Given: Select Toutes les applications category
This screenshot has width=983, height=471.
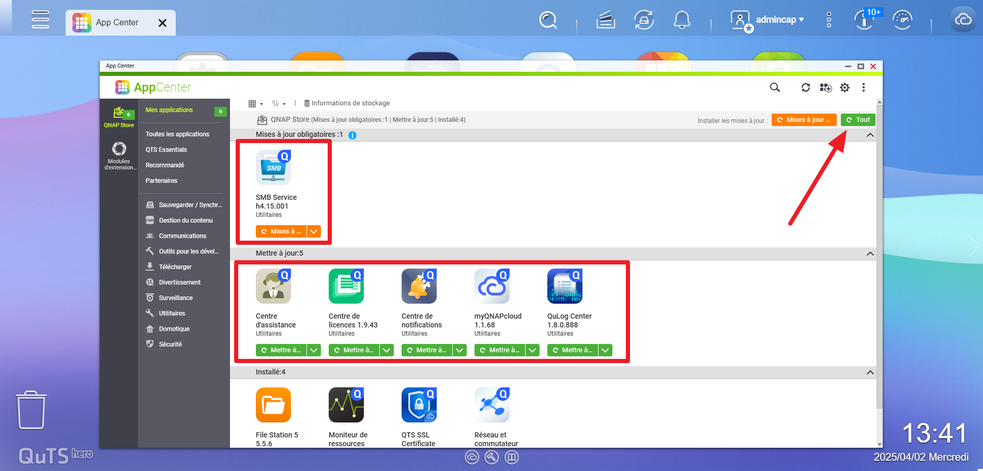Looking at the screenshot, I should 177,134.
